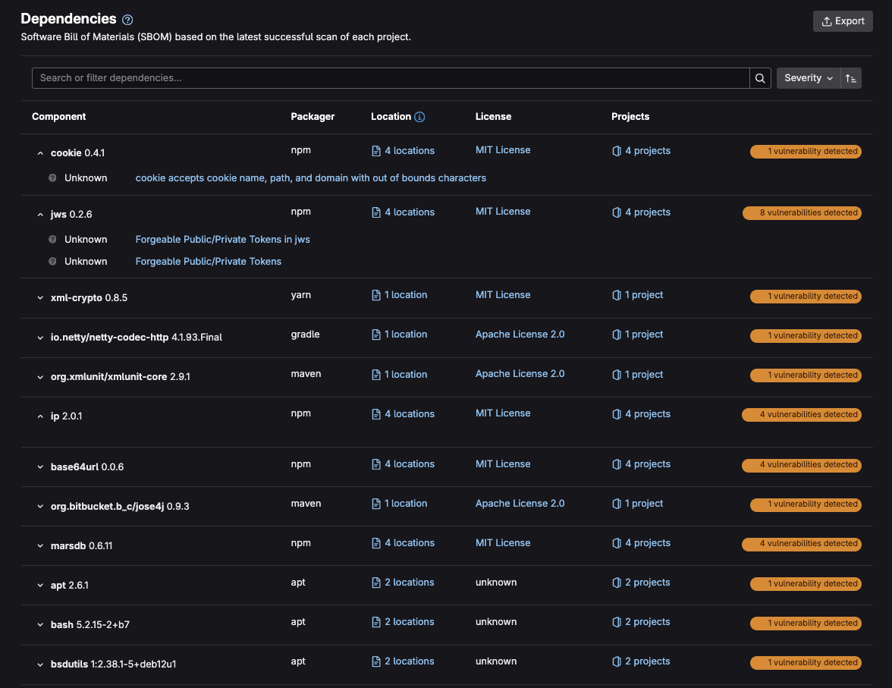Collapse the cookie 0.4.1 row

[40, 152]
